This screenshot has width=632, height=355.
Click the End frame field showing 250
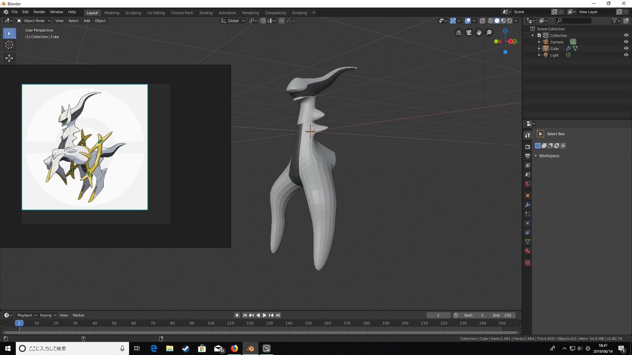pos(502,315)
